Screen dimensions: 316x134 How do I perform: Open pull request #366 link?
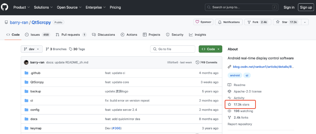click(x=117, y=128)
